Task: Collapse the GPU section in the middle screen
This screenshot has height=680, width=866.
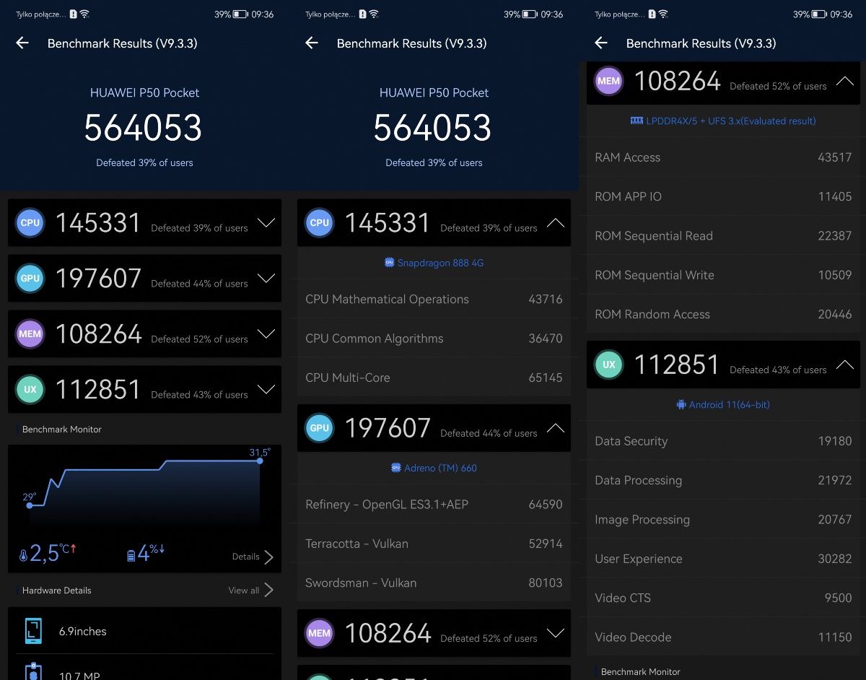Action: coord(556,428)
